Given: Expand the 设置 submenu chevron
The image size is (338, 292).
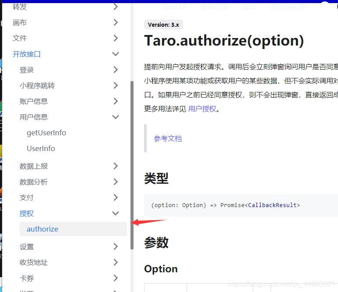Looking at the screenshot, I should coord(116,246).
